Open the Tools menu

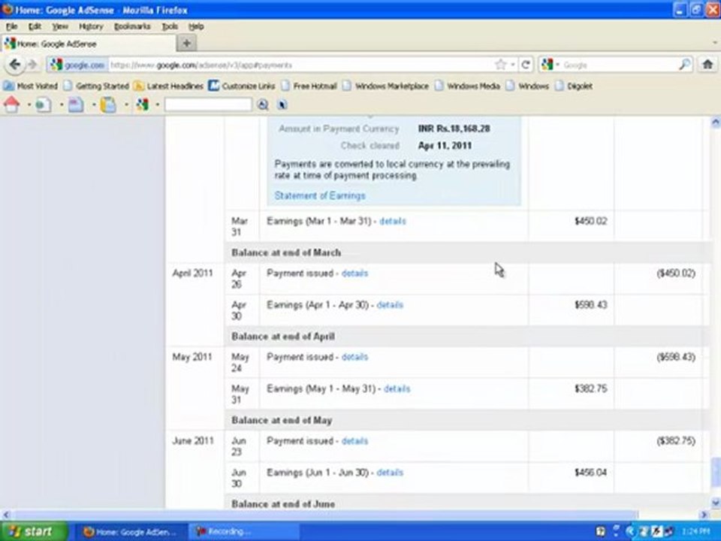point(170,27)
